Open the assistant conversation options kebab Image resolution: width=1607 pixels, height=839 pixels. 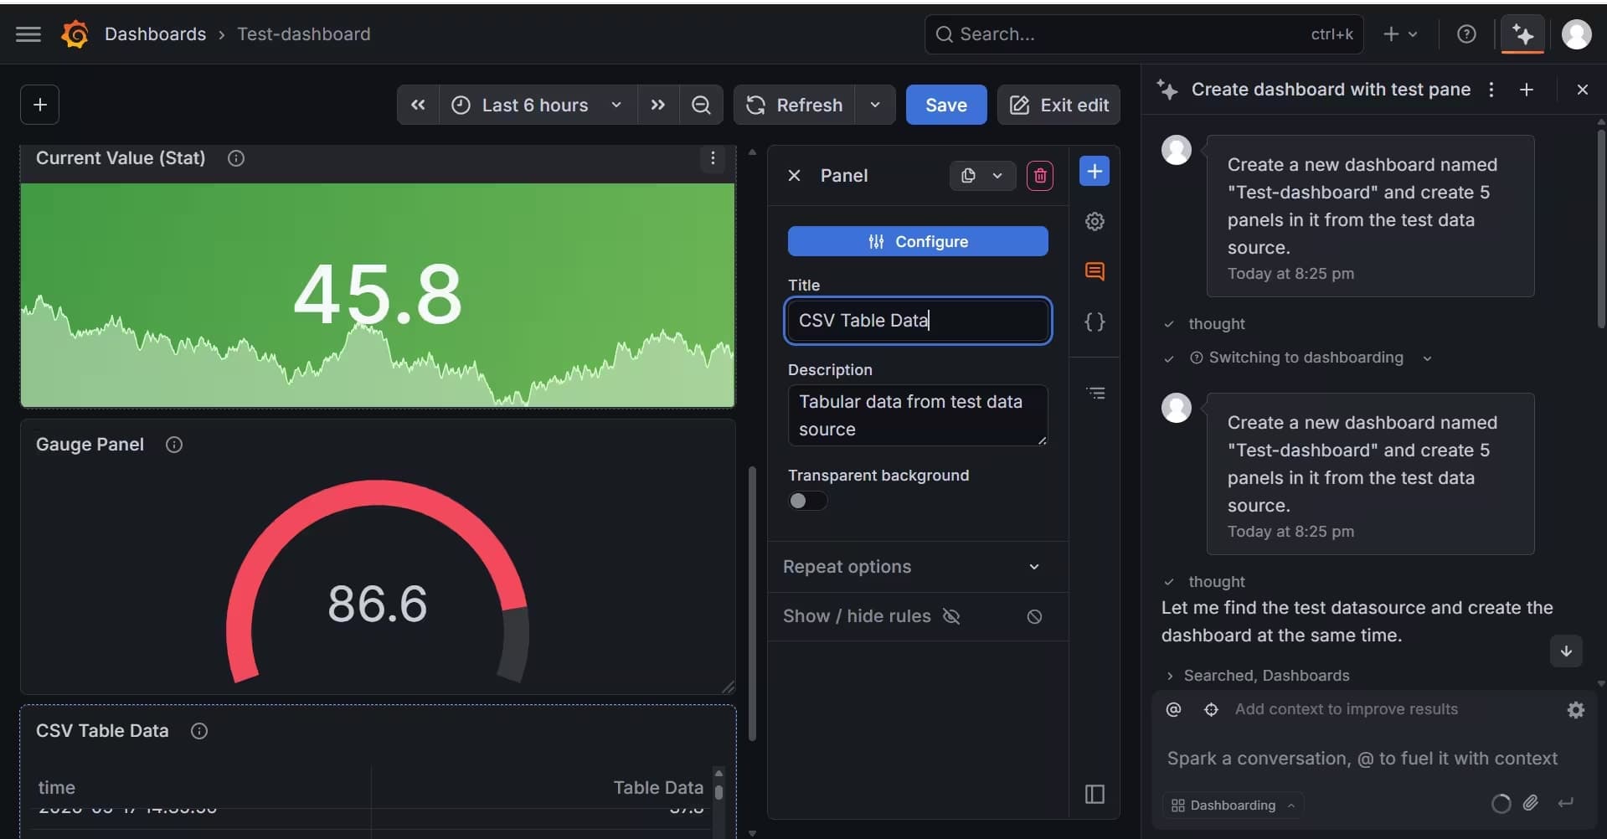pos(1491,90)
